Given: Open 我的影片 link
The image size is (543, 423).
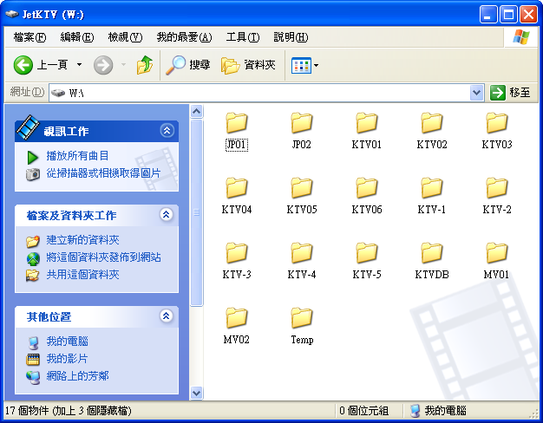Looking at the screenshot, I should coord(67,359).
